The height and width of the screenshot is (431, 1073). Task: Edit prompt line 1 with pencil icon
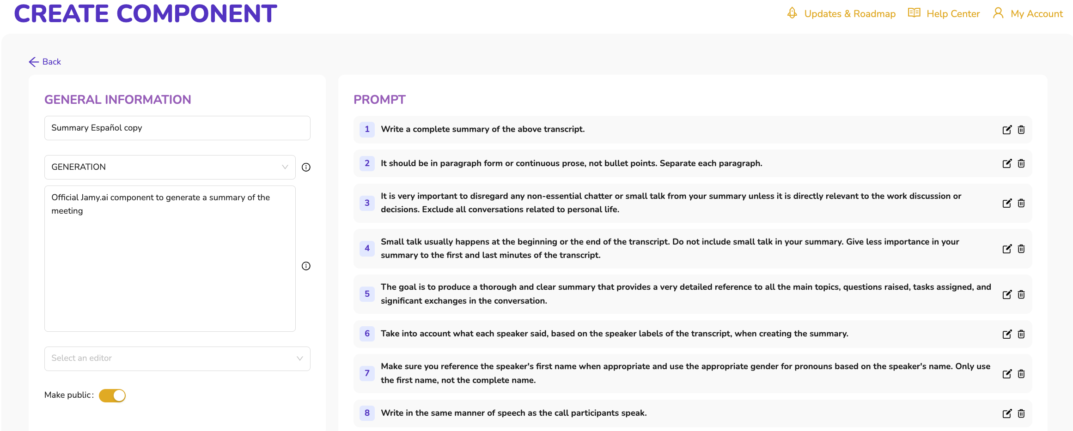click(1006, 130)
